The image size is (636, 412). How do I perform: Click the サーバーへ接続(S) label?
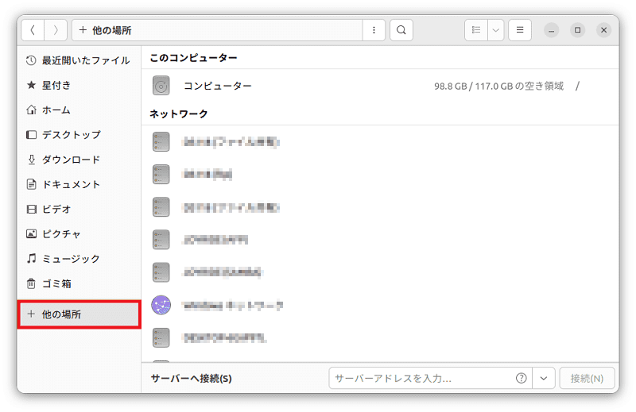coord(191,379)
